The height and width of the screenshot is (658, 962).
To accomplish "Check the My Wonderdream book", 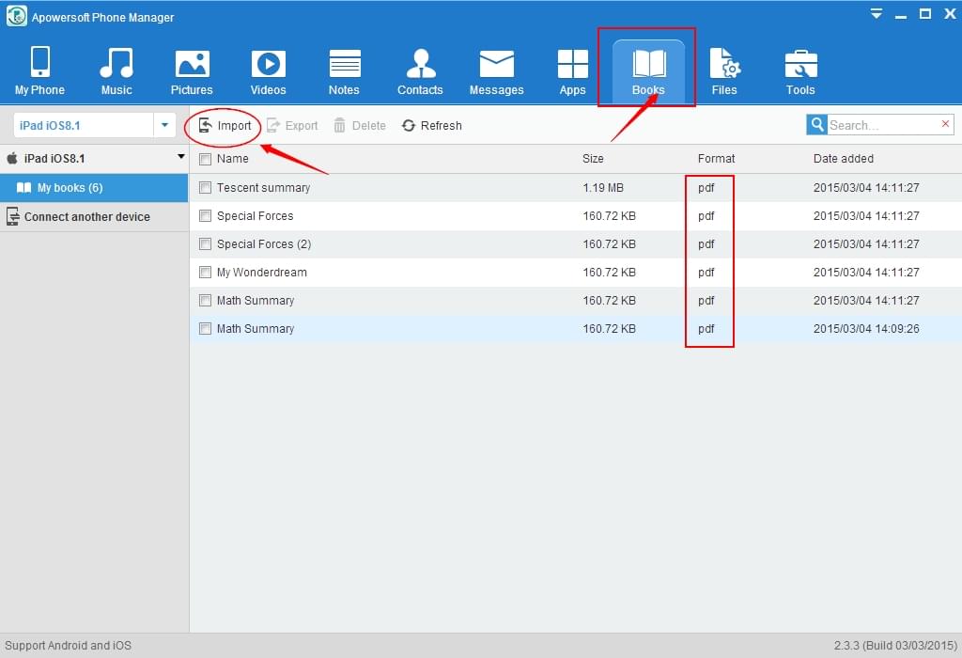I will 204,272.
